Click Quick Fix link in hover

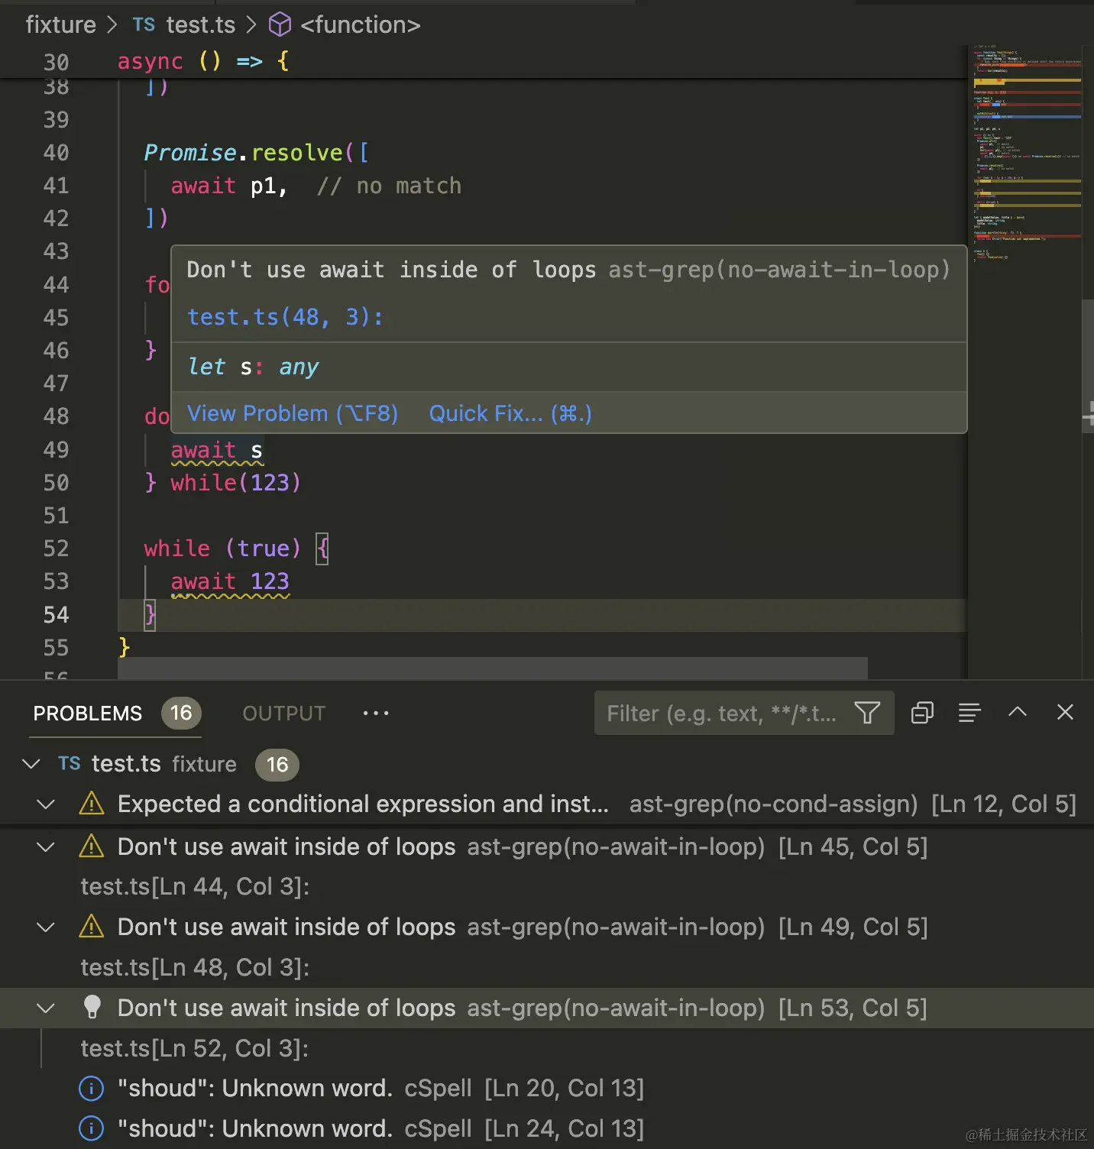(x=510, y=413)
